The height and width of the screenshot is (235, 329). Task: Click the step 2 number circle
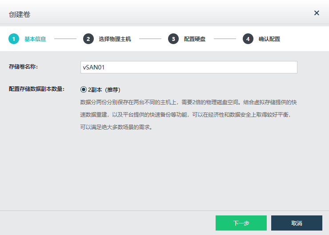(88, 39)
